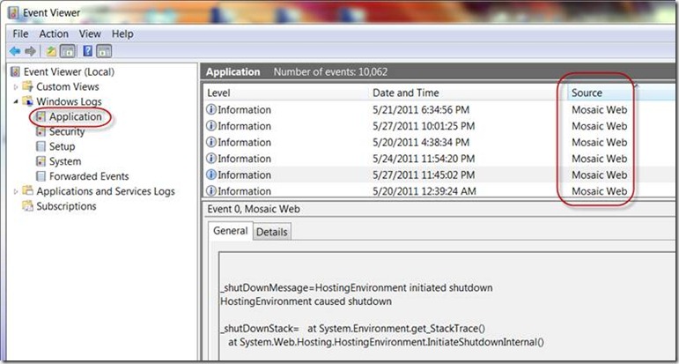Switch to the Details tab
The image size is (679, 364).
[x=271, y=232]
